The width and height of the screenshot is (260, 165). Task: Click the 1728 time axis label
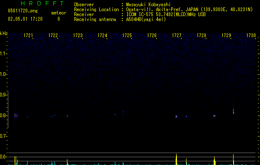coord(201,35)
